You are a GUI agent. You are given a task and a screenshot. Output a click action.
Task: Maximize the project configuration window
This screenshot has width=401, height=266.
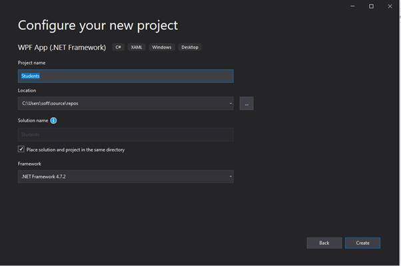coord(371,6)
